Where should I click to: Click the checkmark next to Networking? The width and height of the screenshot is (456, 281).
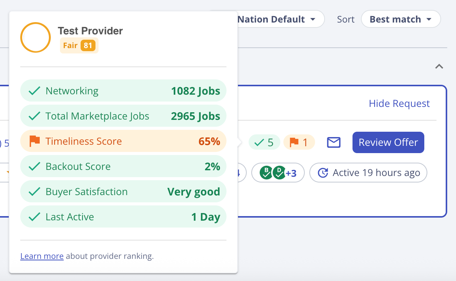[x=35, y=91]
